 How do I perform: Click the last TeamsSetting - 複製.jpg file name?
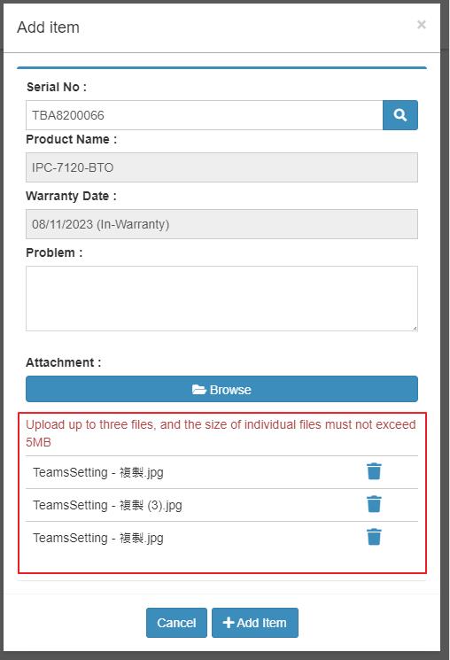98,538
